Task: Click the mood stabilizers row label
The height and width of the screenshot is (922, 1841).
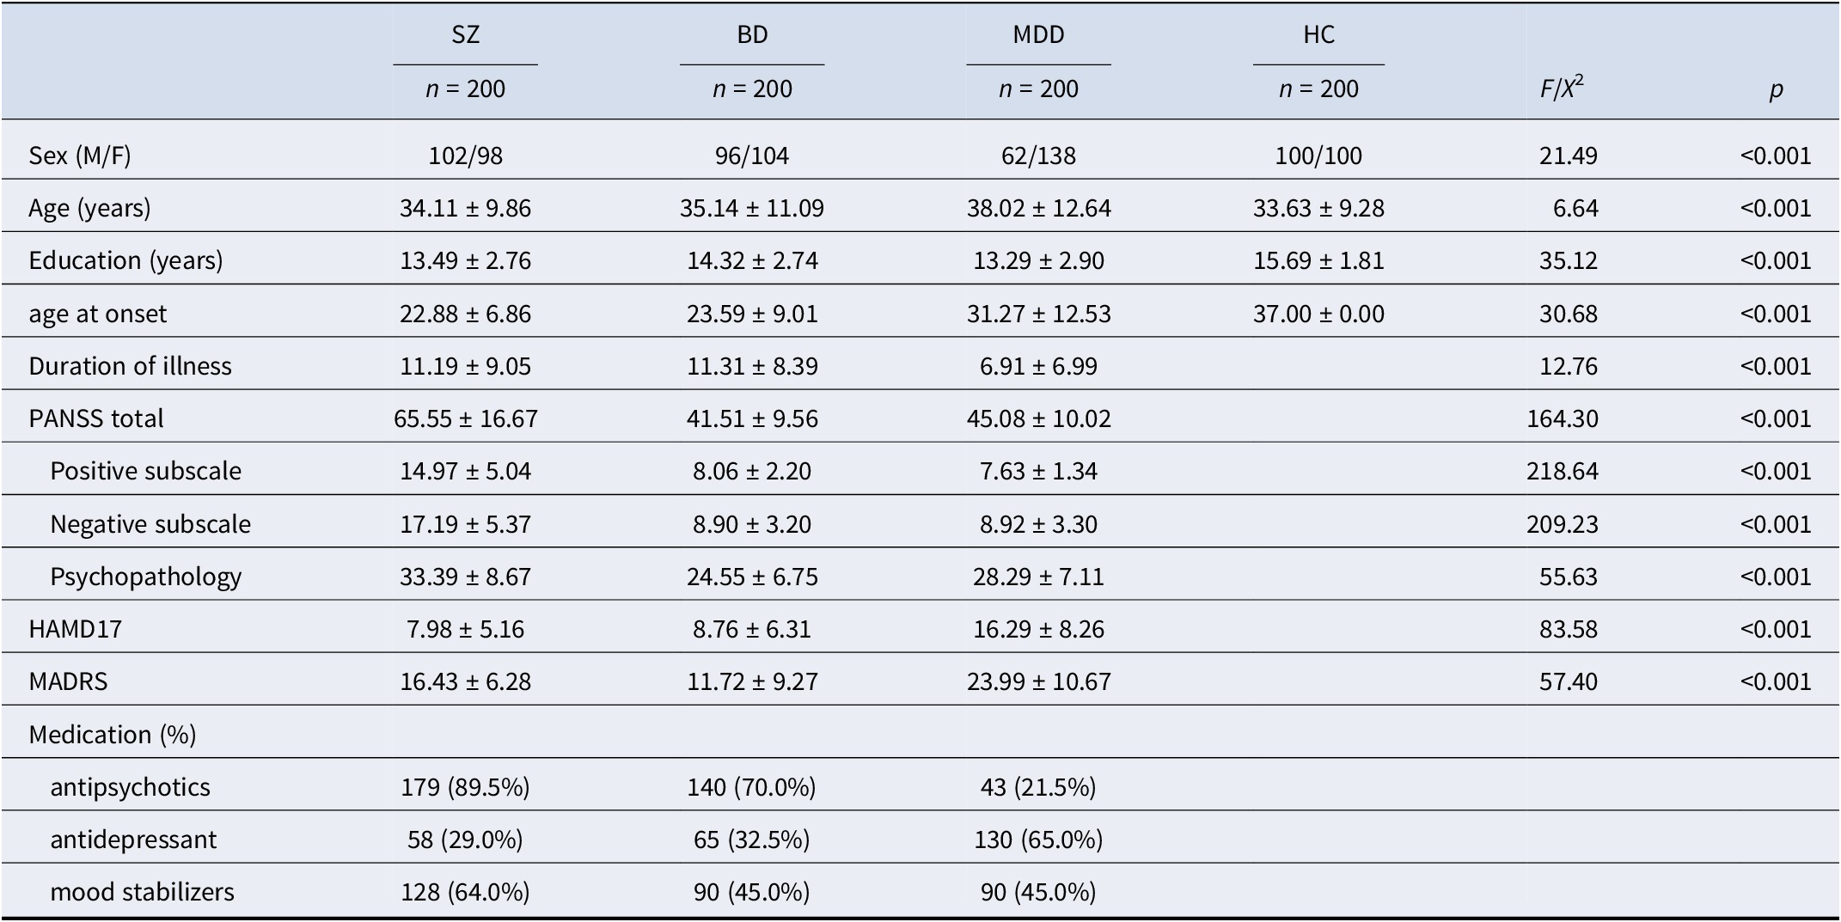Action: coord(143,892)
